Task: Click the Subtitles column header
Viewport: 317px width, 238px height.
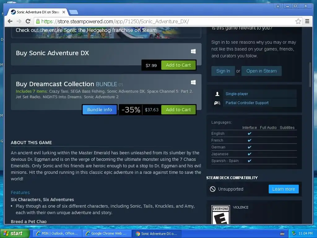Action: (287, 128)
